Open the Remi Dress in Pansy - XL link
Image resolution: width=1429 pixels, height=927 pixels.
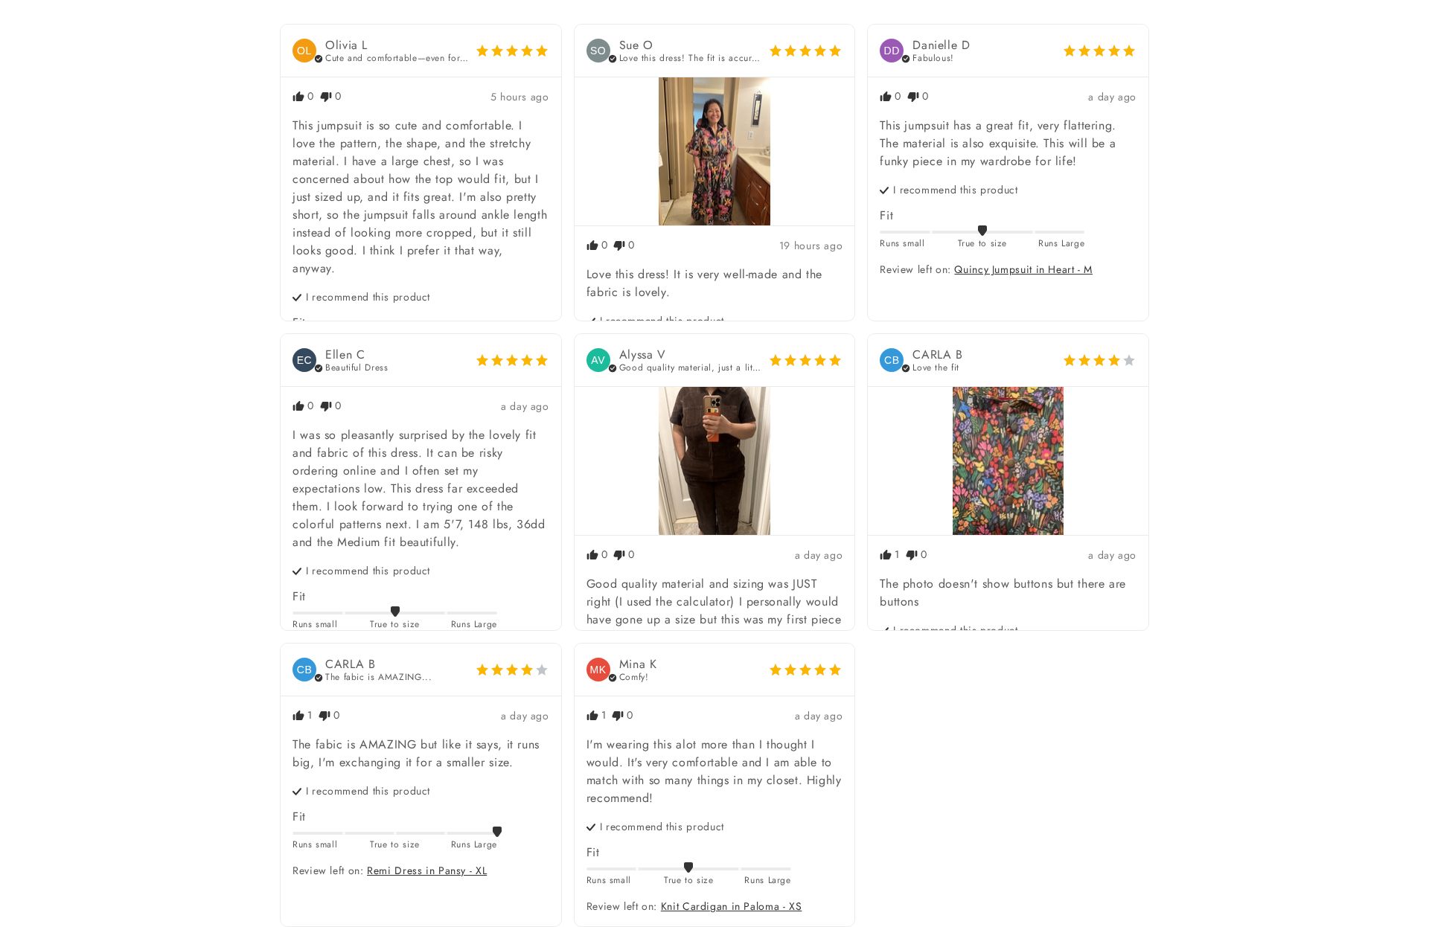[x=426, y=870]
